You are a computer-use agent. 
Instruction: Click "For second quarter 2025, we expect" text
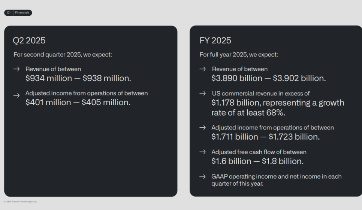tap(63, 55)
